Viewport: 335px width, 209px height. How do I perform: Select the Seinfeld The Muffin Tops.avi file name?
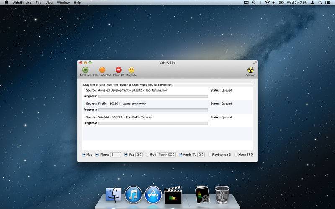tap(125, 117)
